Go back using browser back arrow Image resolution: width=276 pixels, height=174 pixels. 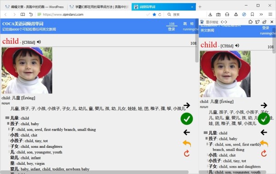coord(6,14)
